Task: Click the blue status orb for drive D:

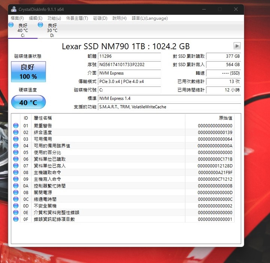Action: pyautogui.click(x=40, y=25)
